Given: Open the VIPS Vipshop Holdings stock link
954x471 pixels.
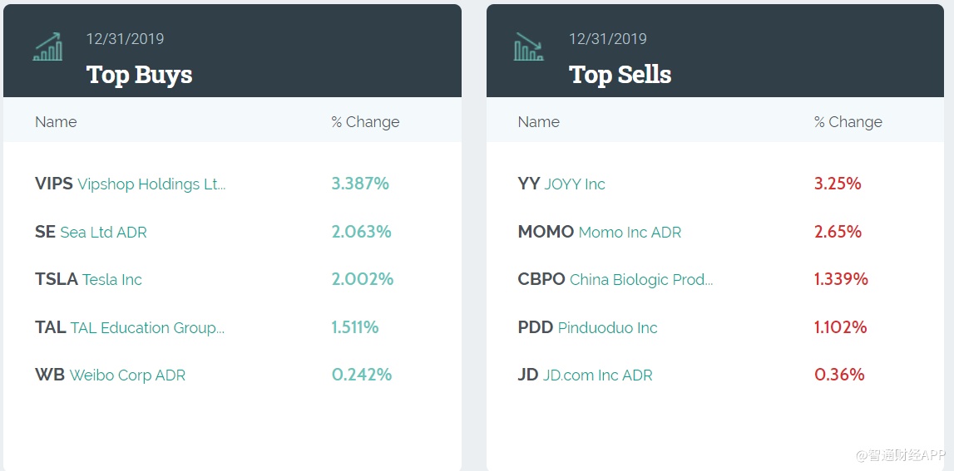Looking at the screenshot, I should pyautogui.click(x=130, y=184).
